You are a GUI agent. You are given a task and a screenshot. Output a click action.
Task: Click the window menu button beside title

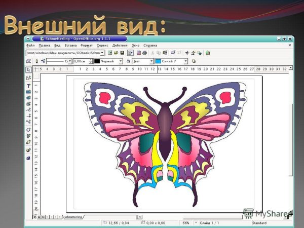[x=28, y=39]
